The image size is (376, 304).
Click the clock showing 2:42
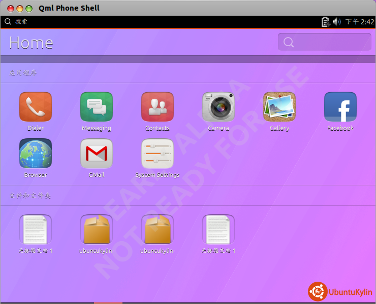pos(360,22)
